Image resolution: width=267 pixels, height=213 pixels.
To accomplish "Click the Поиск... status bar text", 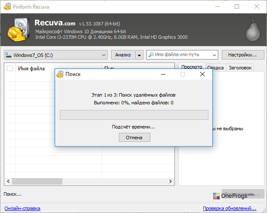I will (12, 194).
